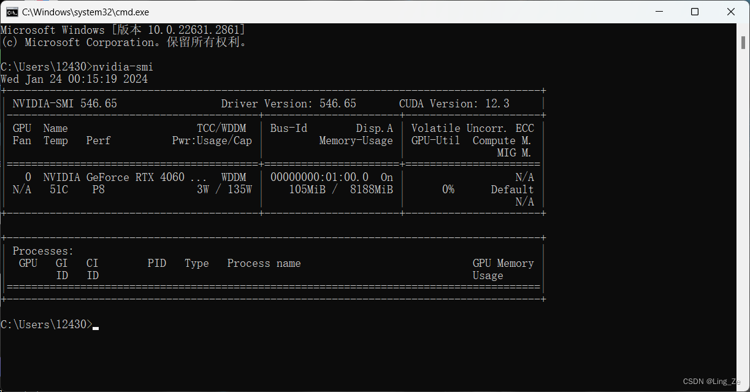Click the Microsoft Corporation copyright line
Image resolution: width=750 pixels, height=392 pixels.
(123, 42)
